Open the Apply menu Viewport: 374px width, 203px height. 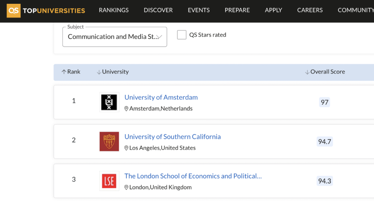273,10
